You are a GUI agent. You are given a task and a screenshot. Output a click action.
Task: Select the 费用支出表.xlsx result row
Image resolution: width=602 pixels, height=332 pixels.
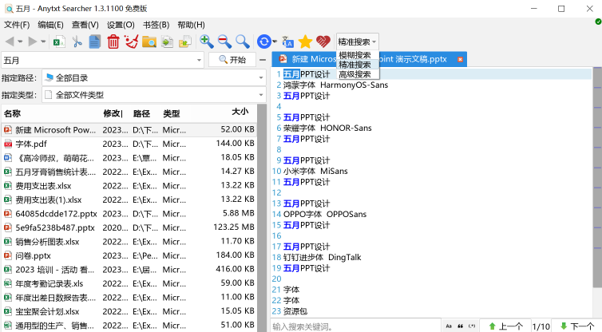tap(129, 186)
